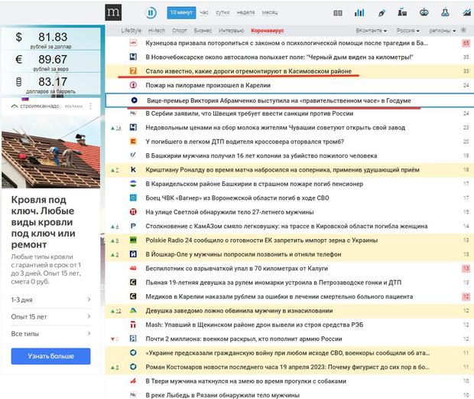Switch to the 'сутки' period
The height and width of the screenshot is (399, 474).
click(x=222, y=12)
